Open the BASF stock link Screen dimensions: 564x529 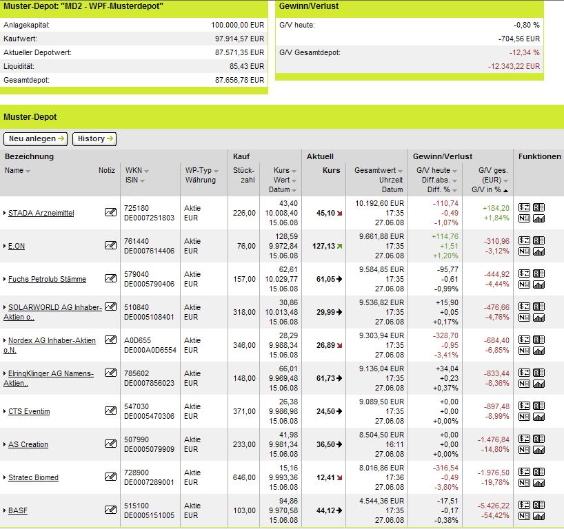pyautogui.click(x=18, y=510)
